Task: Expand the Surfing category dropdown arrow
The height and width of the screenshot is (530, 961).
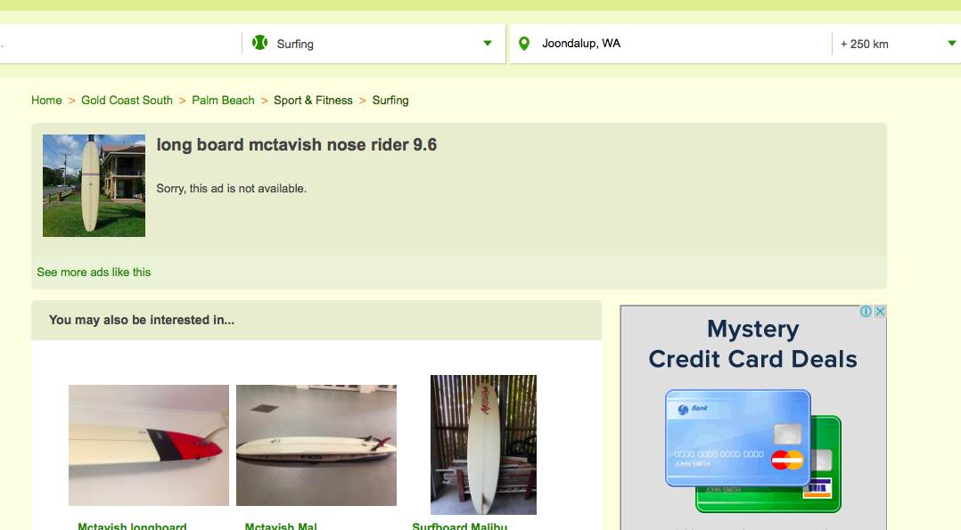Action: click(x=488, y=43)
